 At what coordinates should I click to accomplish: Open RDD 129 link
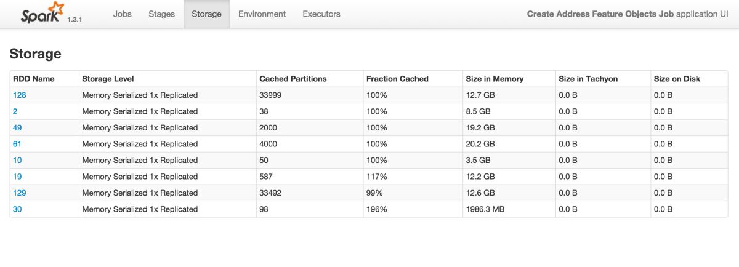(20, 193)
